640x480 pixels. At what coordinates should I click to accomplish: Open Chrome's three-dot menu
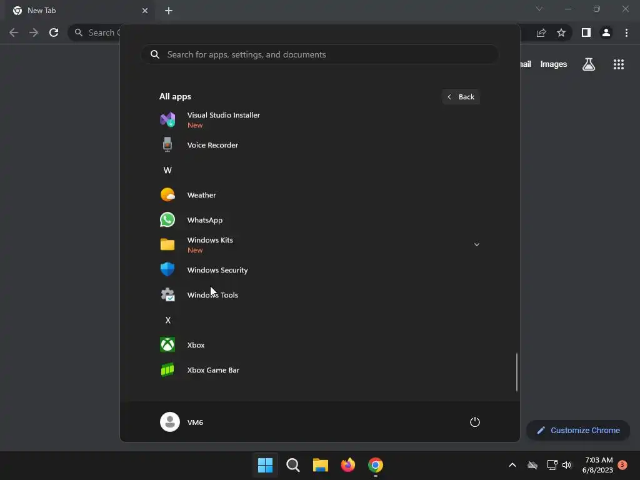(x=626, y=32)
